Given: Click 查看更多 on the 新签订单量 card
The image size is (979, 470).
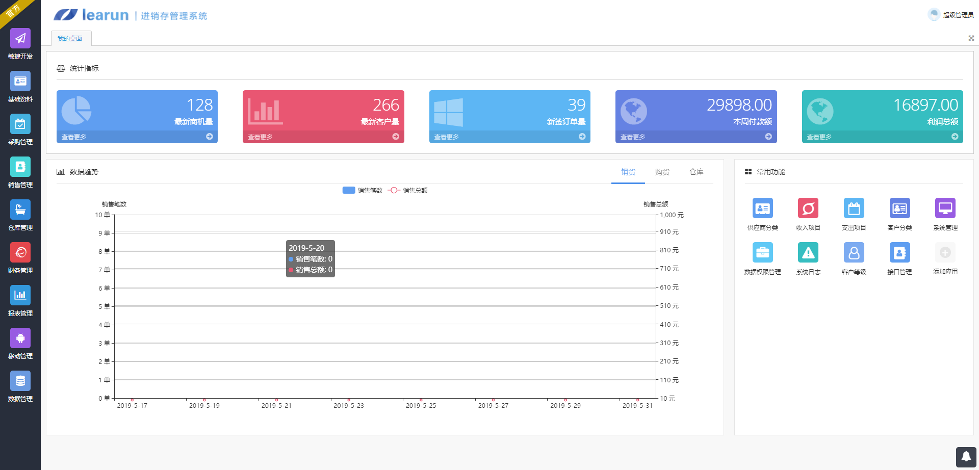Looking at the screenshot, I should [x=447, y=137].
